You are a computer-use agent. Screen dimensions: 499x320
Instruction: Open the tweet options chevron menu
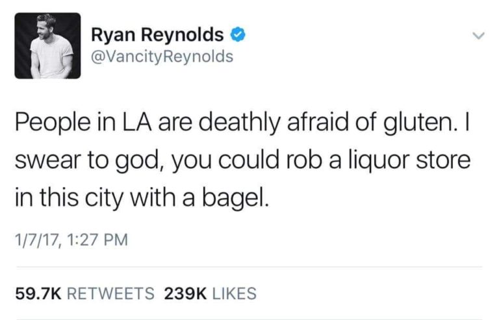click(478, 34)
